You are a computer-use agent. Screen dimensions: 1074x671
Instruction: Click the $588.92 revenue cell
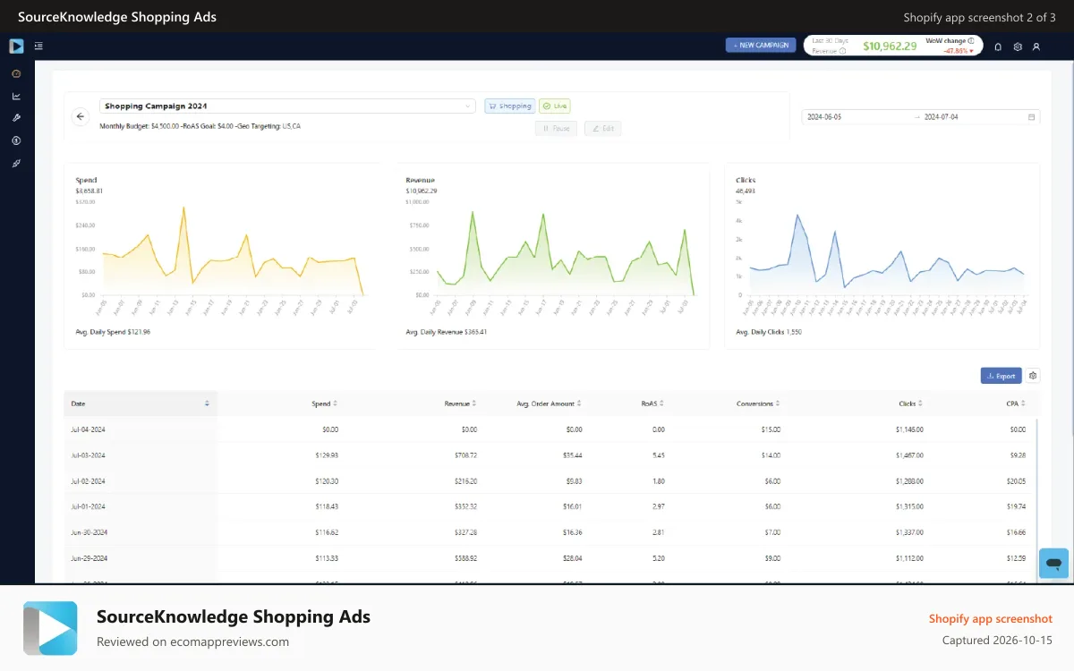click(466, 558)
